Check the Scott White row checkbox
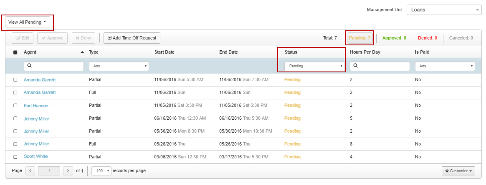This screenshot has height=185, width=486. 15,157
